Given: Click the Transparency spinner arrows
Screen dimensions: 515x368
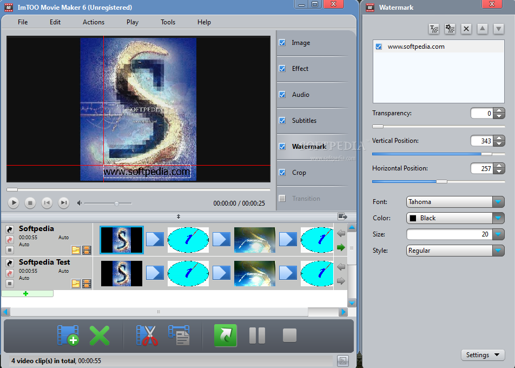Looking at the screenshot, I should (499, 113).
